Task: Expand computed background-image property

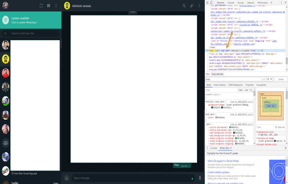Action: click(257, 138)
